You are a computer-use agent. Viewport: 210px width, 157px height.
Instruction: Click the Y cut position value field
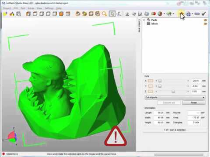coord(196,86)
